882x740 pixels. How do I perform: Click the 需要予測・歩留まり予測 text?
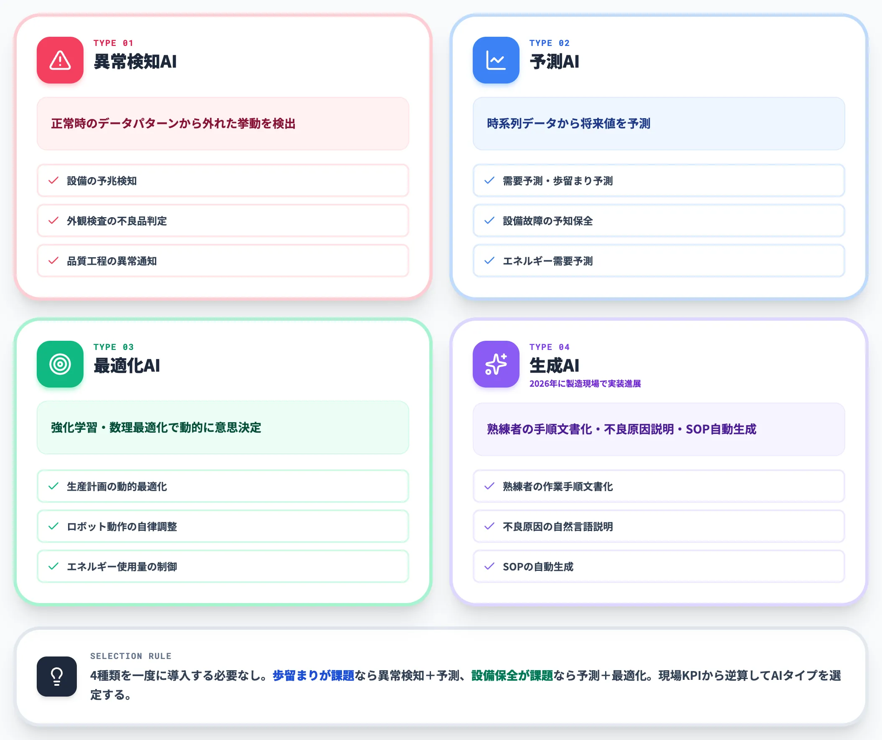pos(558,181)
